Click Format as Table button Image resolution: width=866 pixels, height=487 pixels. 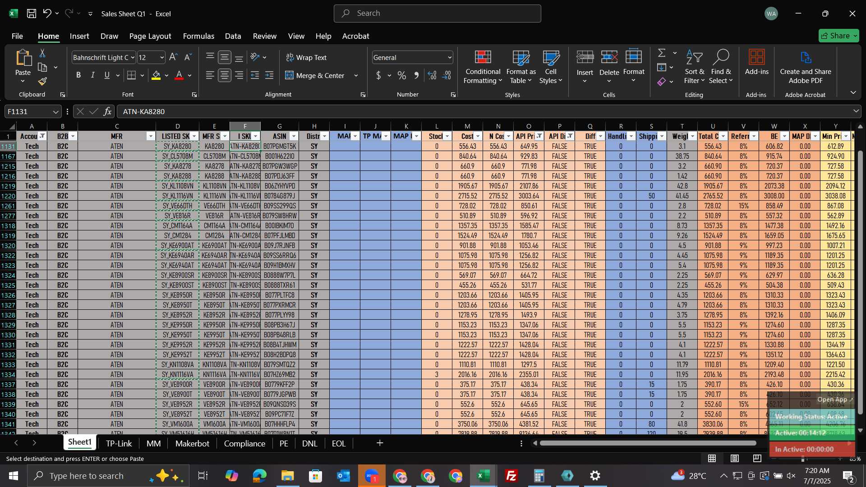tap(521, 67)
